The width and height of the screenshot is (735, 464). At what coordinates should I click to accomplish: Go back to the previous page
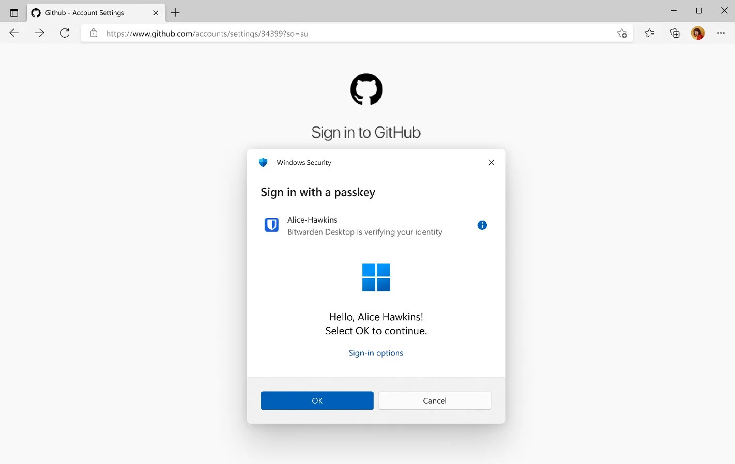(13, 33)
